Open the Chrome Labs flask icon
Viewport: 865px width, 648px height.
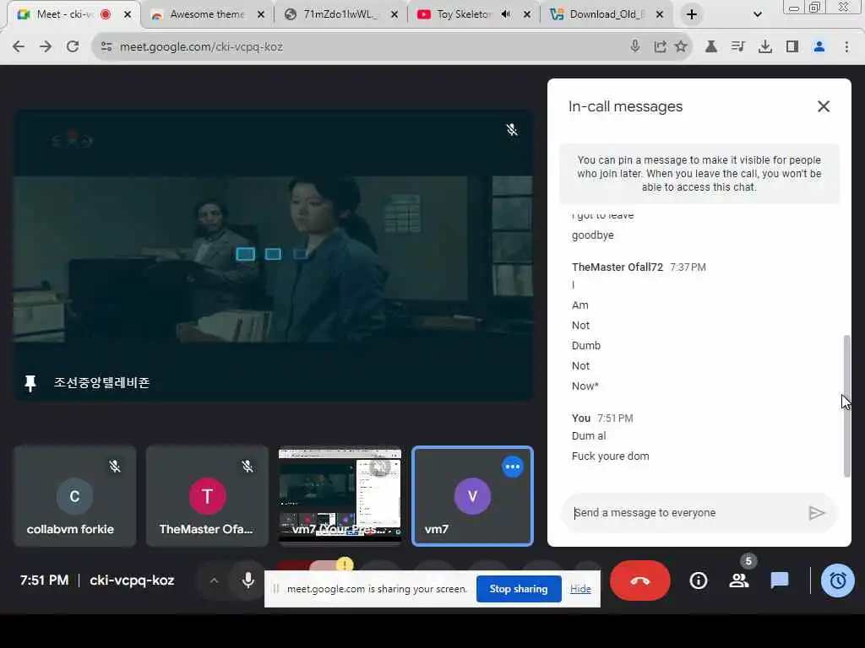tap(711, 47)
